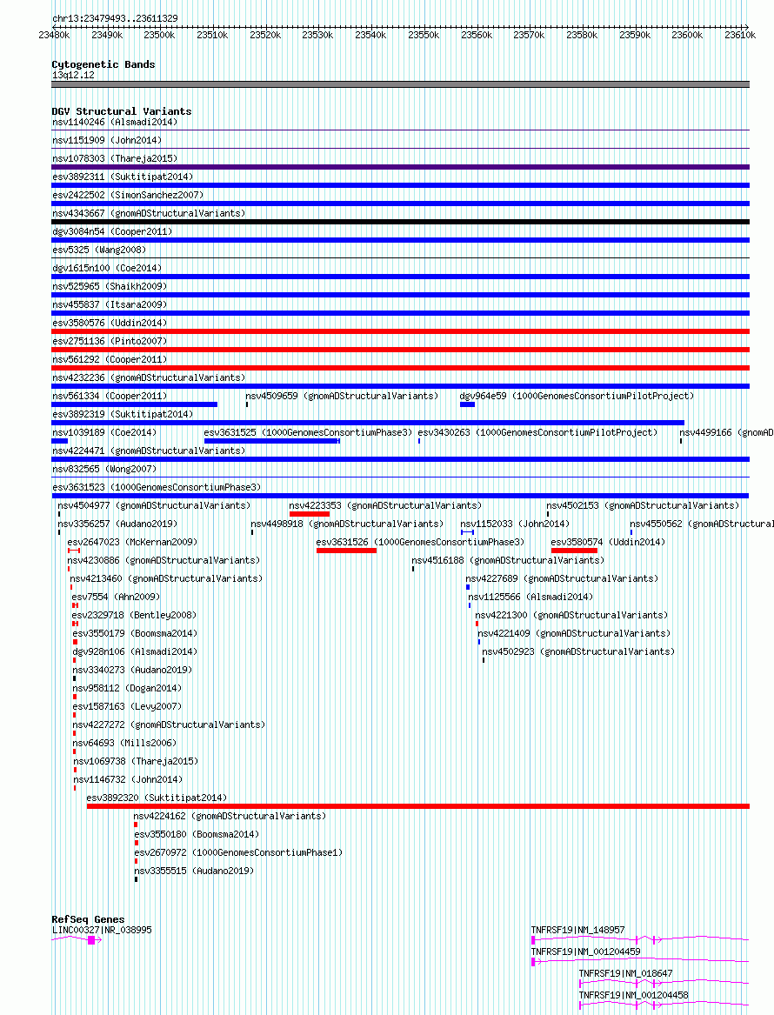Click the nsv3340273 (Audano2019) label

(x=132, y=670)
